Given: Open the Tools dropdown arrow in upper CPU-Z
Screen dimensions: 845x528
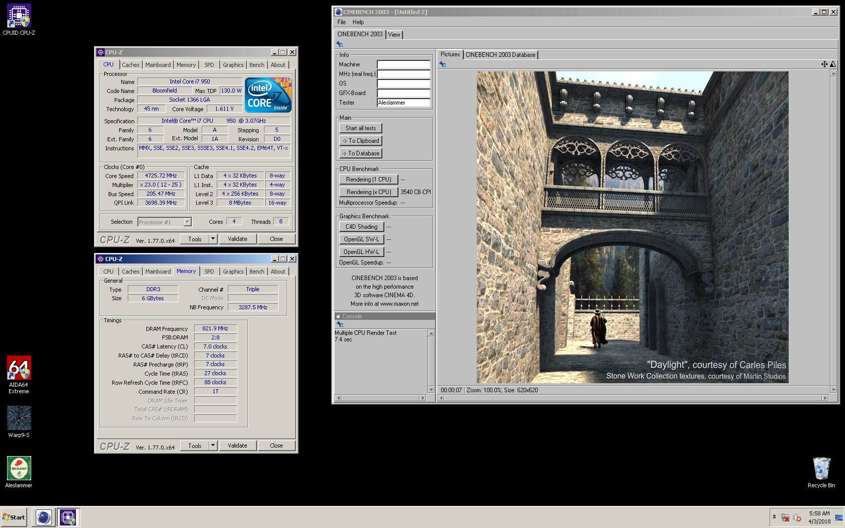Looking at the screenshot, I should click(213, 239).
